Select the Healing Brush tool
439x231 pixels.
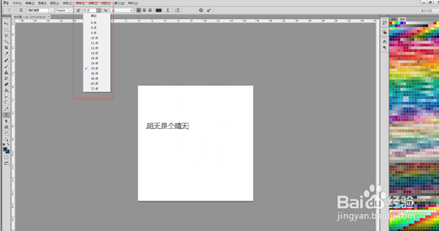point(7,60)
